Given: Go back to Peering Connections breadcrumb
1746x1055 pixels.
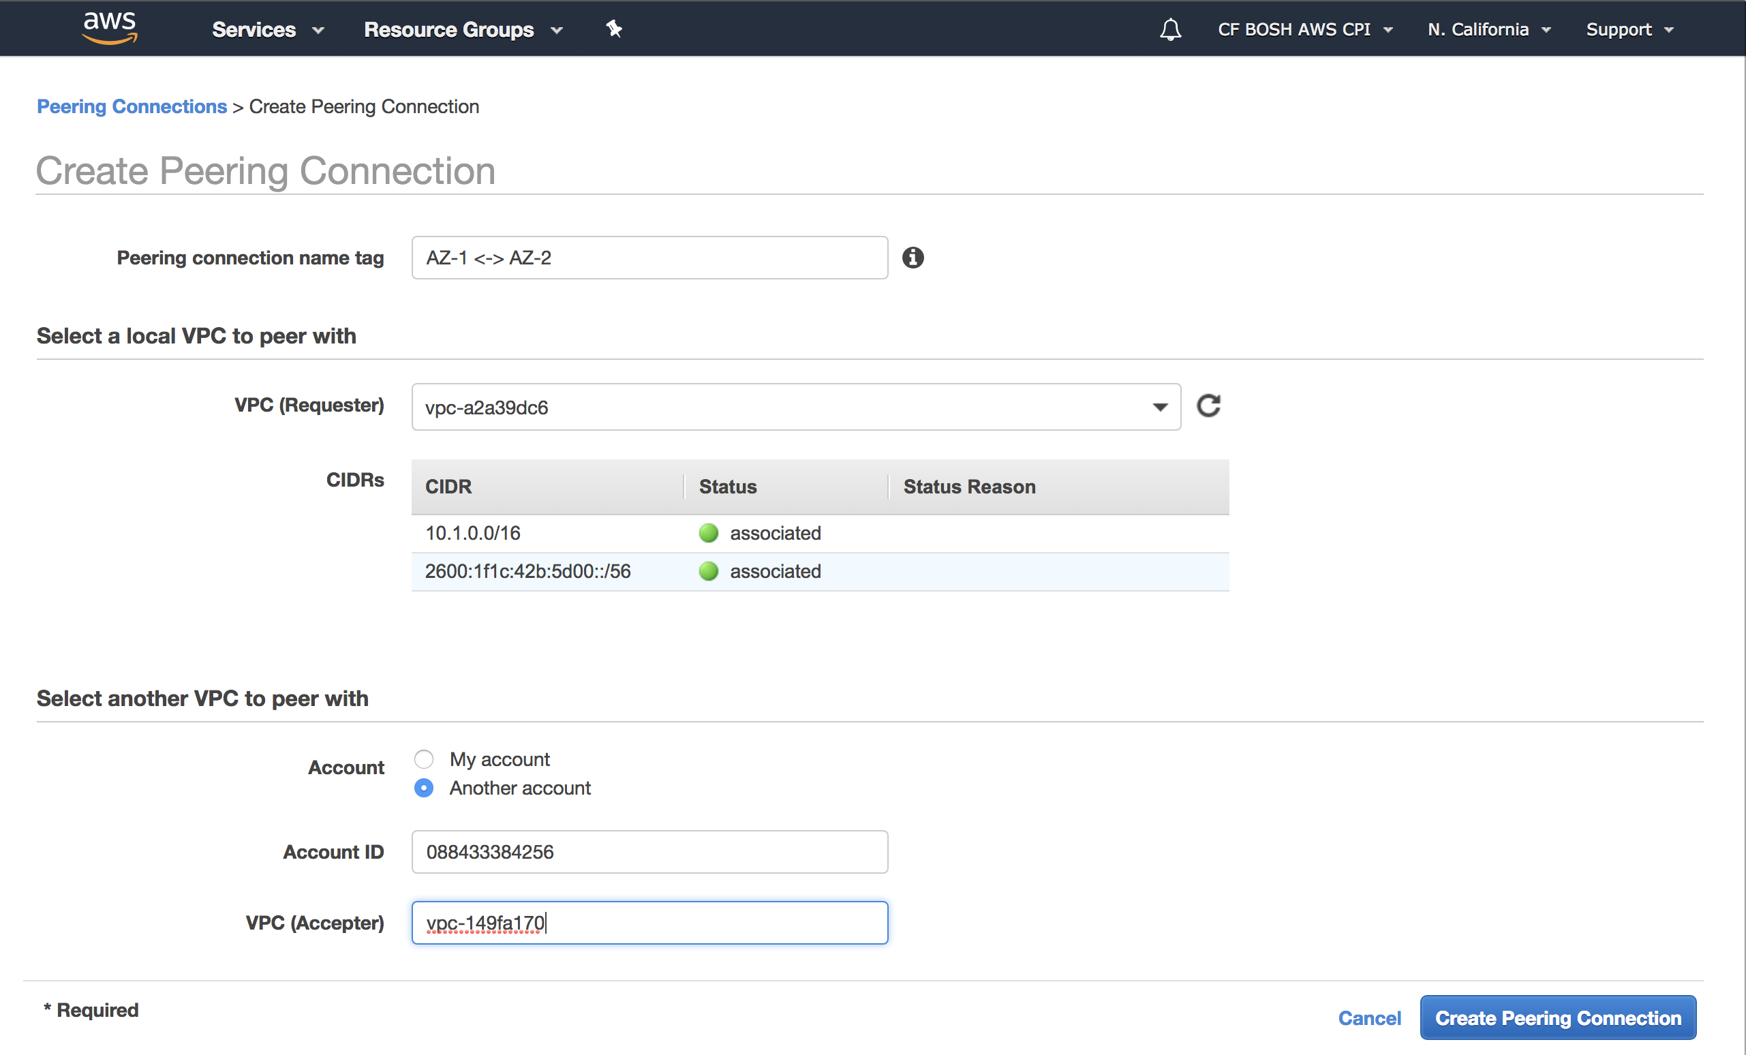Looking at the screenshot, I should click(x=132, y=106).
